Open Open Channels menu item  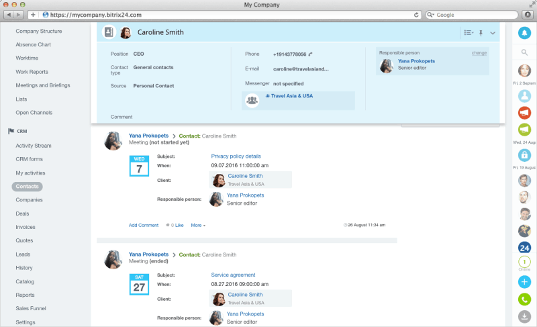click(x=34, y=113)
